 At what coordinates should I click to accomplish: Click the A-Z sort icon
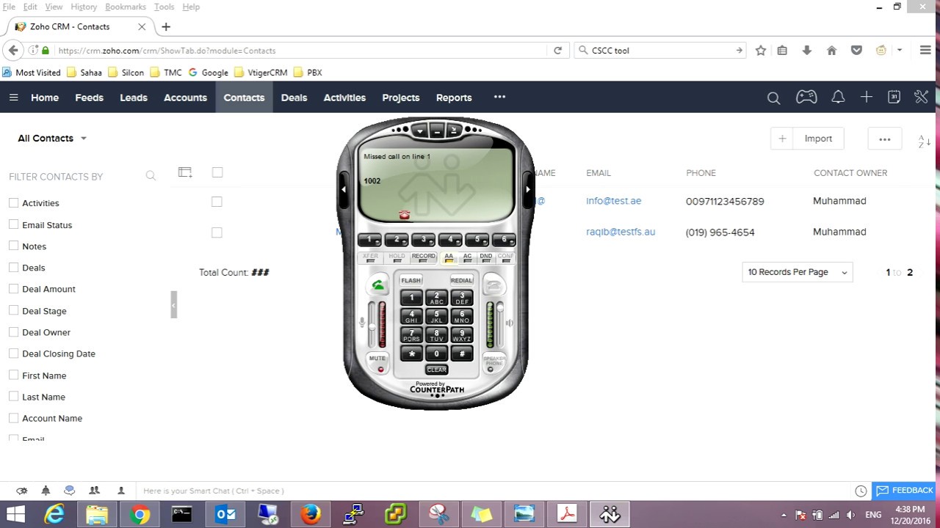tap(924, 141)
